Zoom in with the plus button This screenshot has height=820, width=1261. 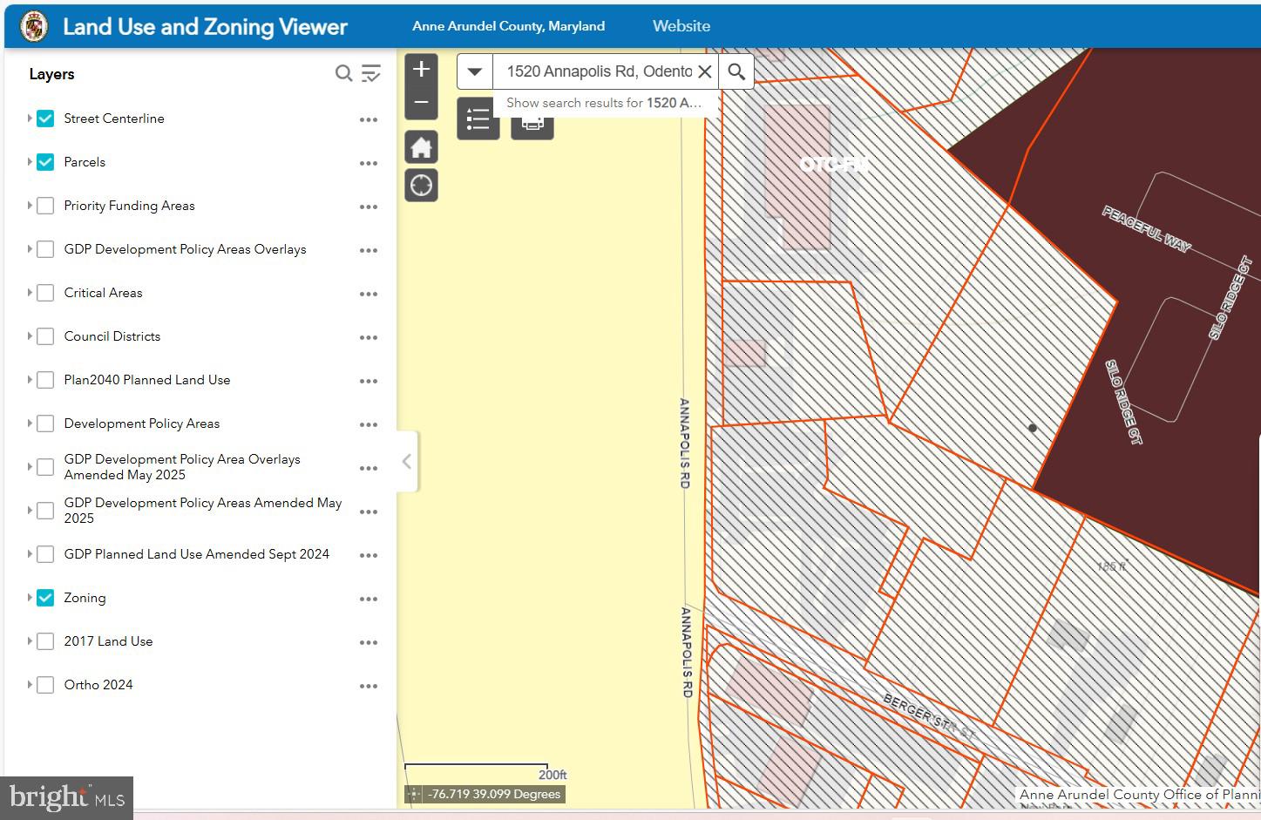click(x=421, y=69)
